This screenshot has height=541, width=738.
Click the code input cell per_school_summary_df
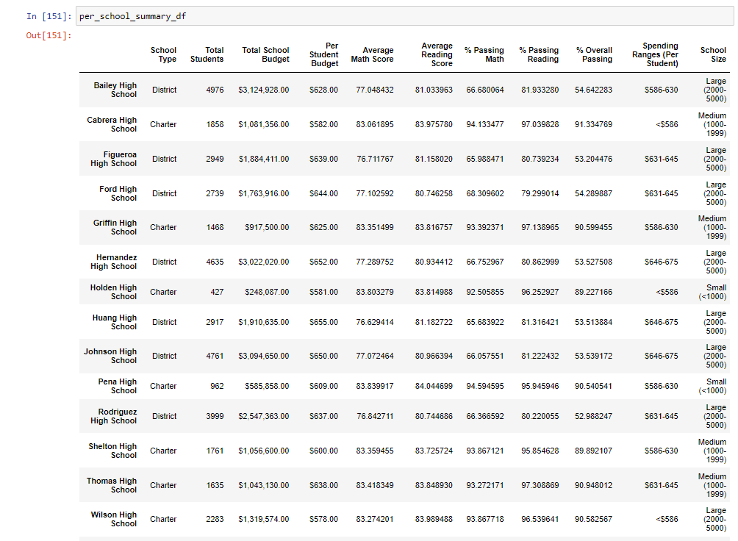point(404,16)
